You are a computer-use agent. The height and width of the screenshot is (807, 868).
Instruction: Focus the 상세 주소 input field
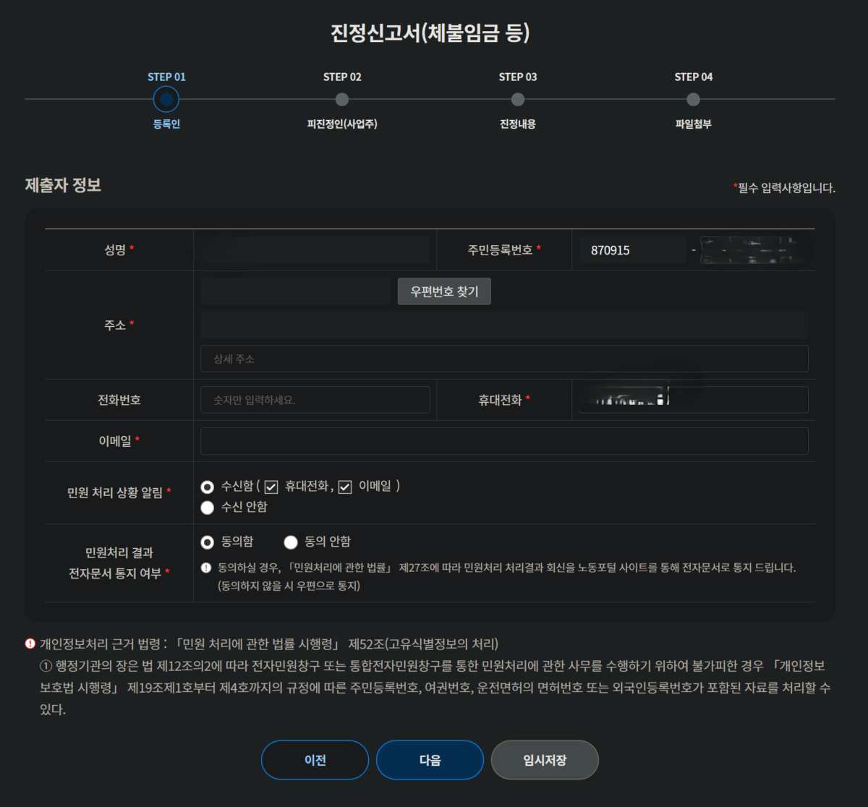pyautogui.click(x=504, y=359)
